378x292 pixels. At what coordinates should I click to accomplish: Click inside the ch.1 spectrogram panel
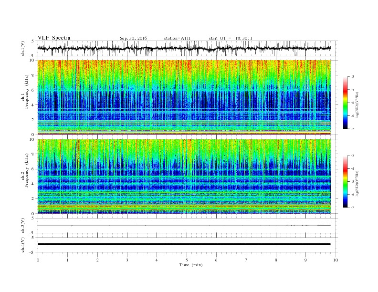pyautogui.click(x=184, y=97)
